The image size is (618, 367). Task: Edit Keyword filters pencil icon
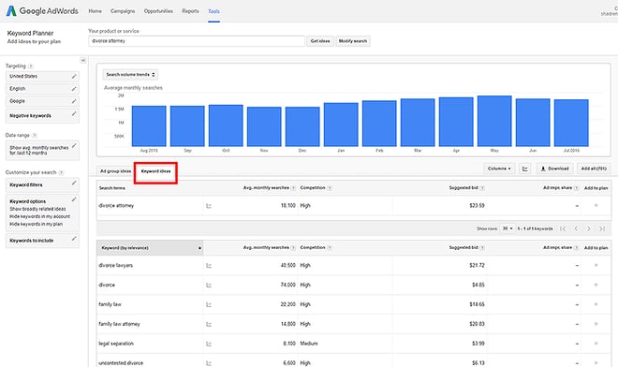click(x=74, y=183)
